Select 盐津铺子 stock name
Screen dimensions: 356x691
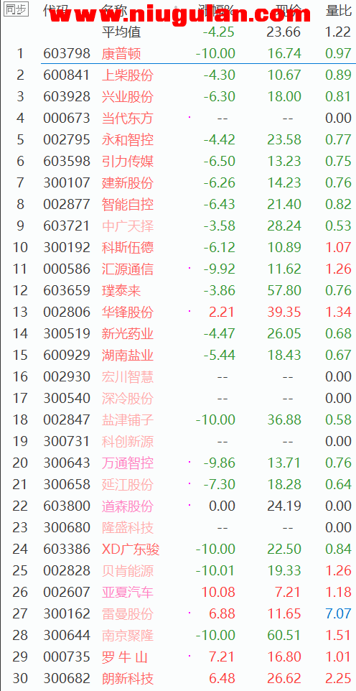pyautogui.click(x=127, y=420)
